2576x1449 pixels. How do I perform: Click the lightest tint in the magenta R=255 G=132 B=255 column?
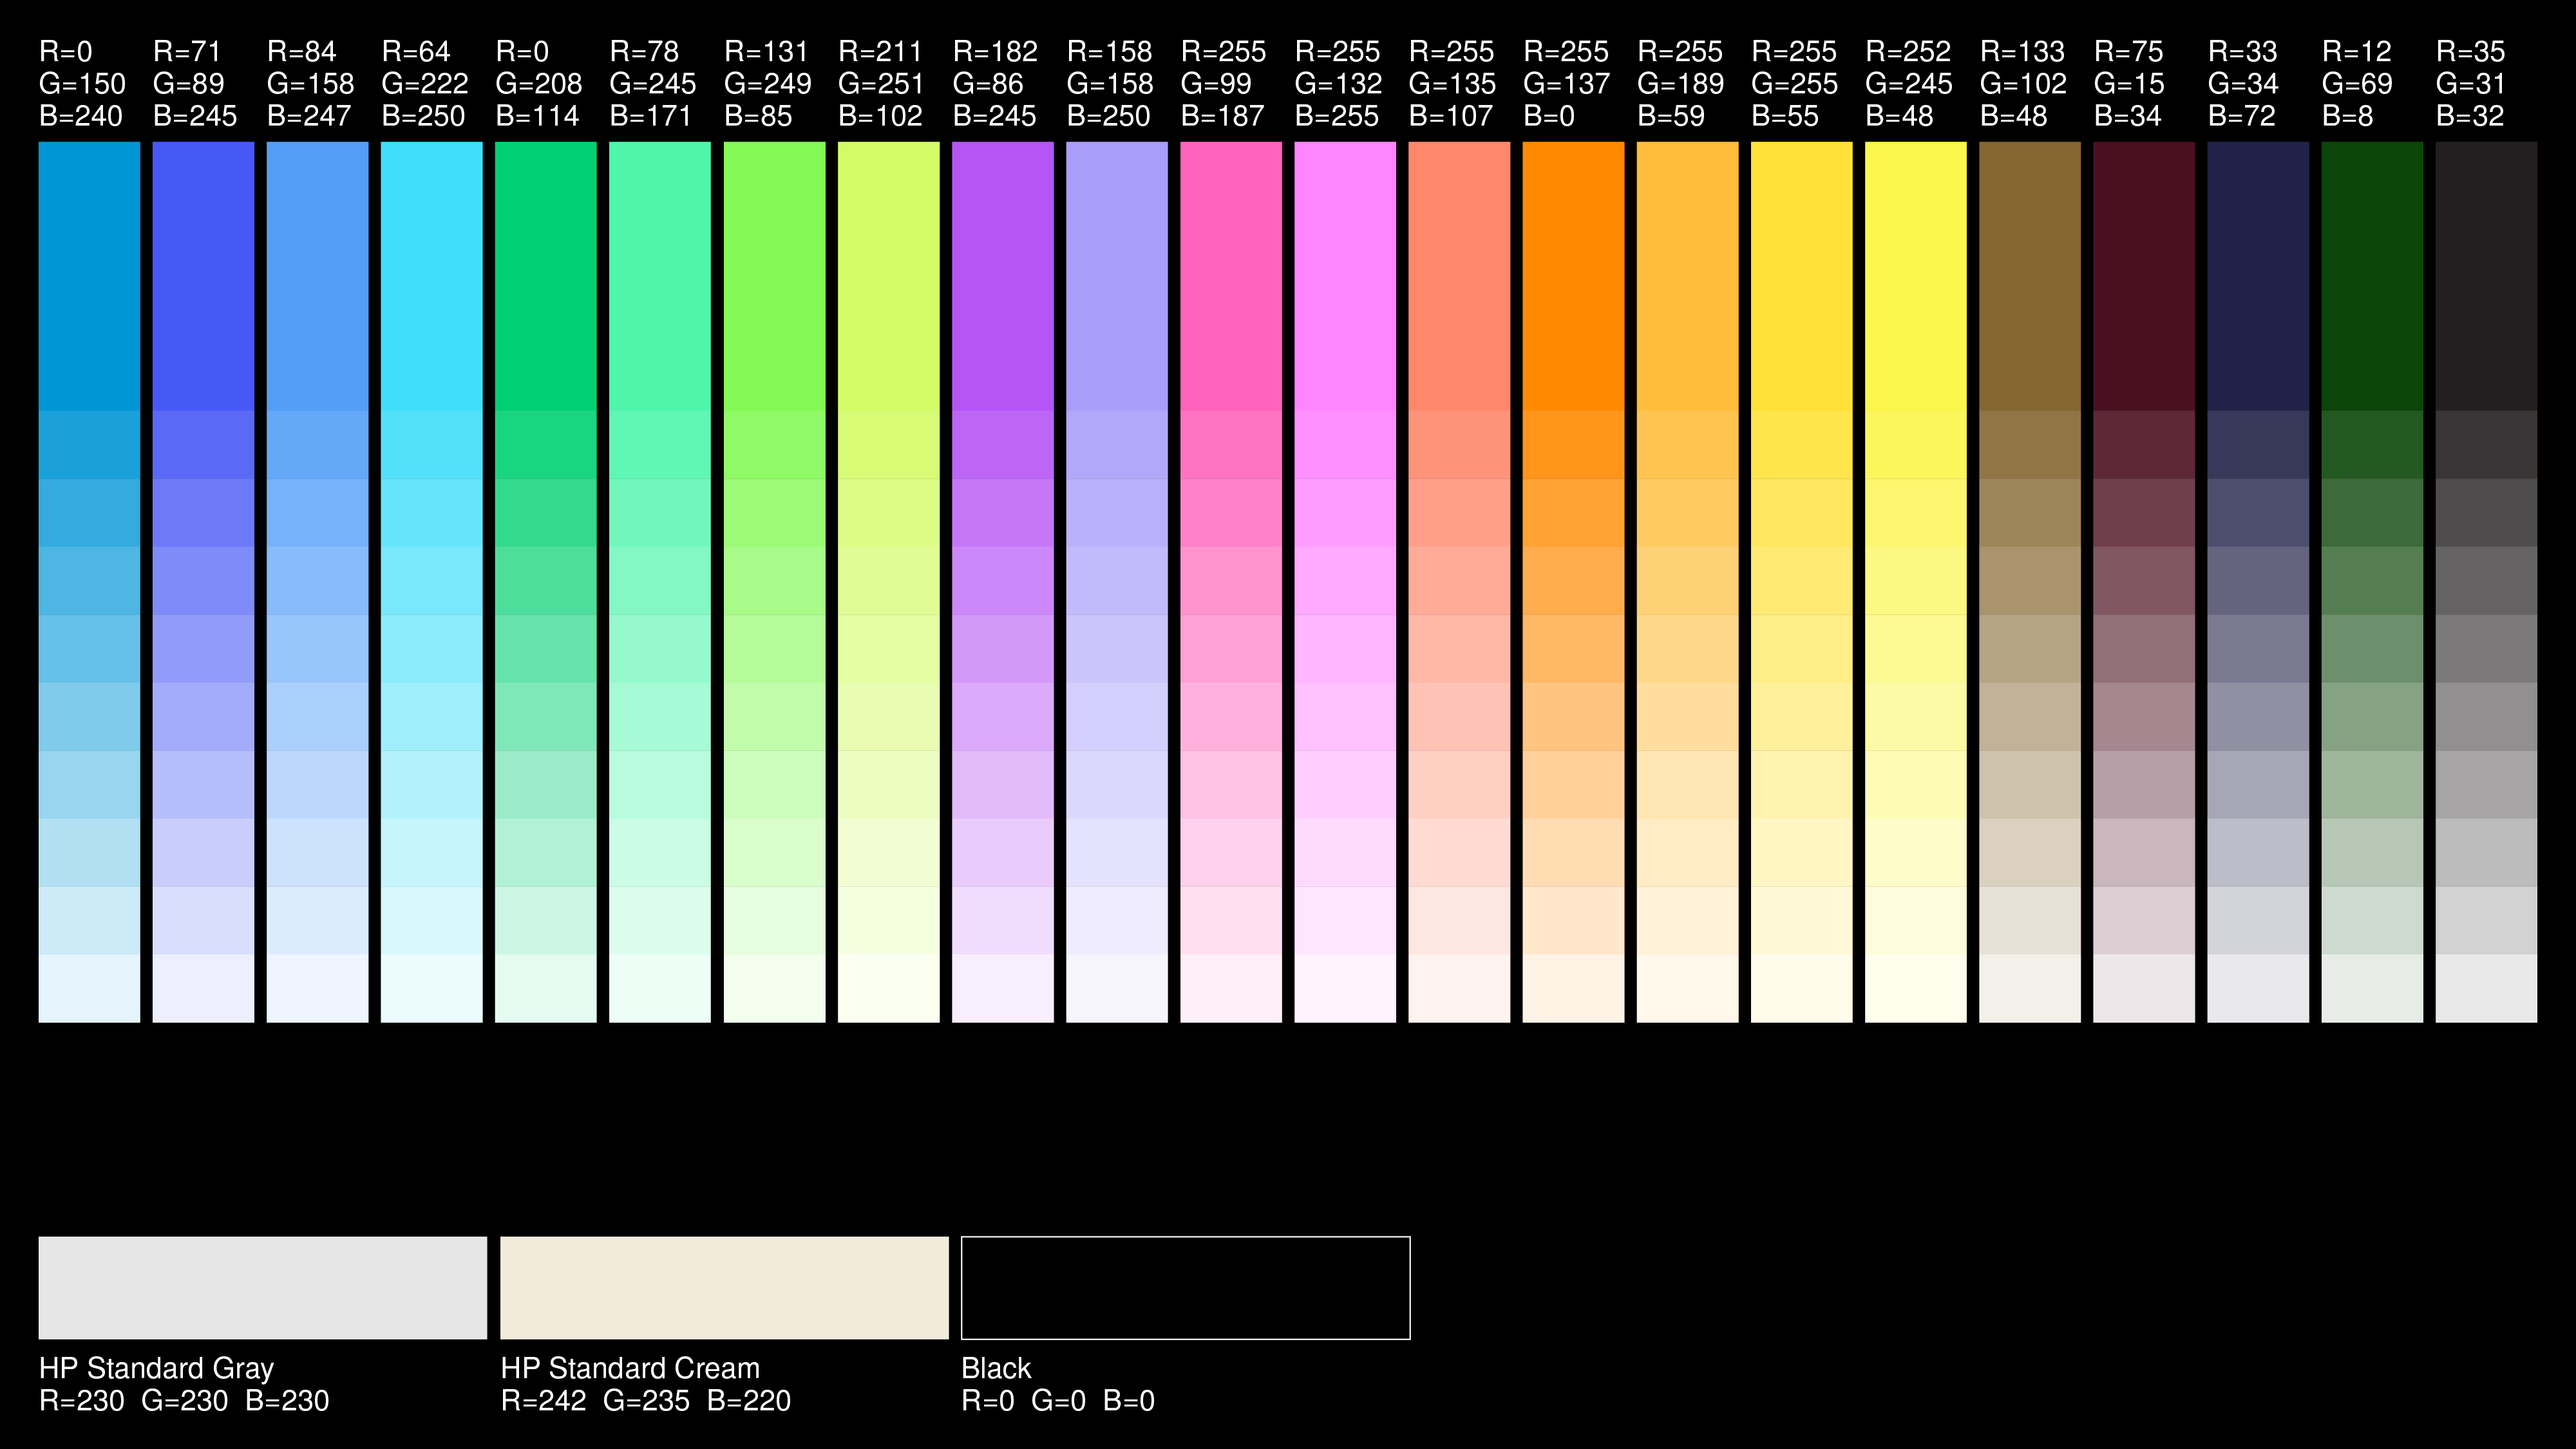click(x=1344, y=988)
